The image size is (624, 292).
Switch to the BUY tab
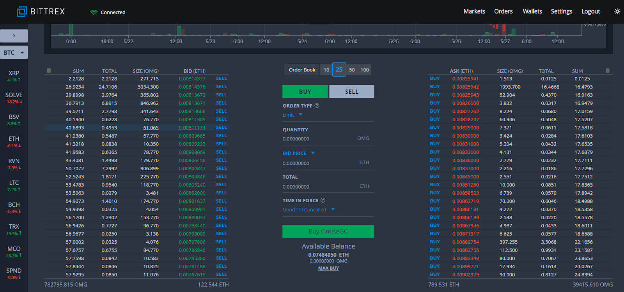coord(305,92)
